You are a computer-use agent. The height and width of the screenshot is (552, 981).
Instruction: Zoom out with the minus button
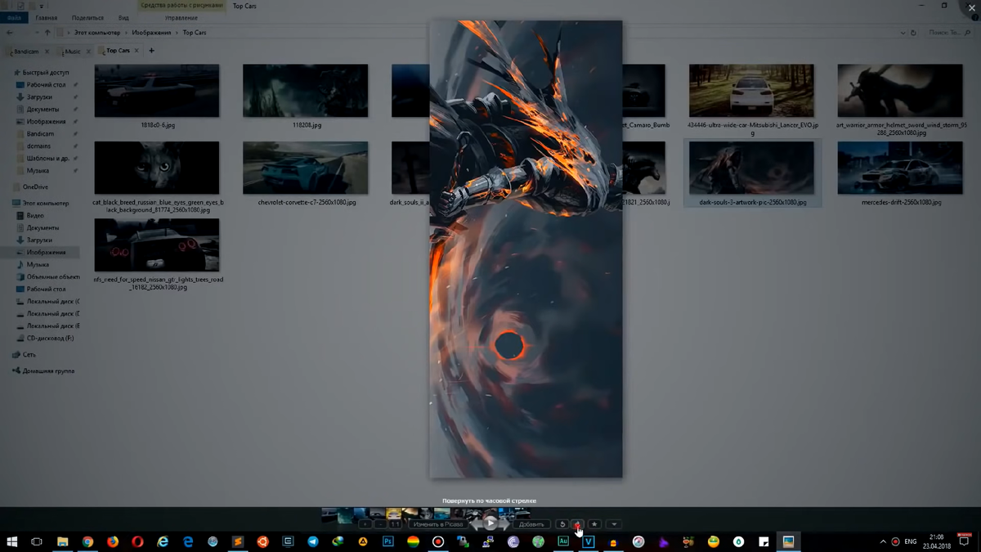[x=380, y=524]
